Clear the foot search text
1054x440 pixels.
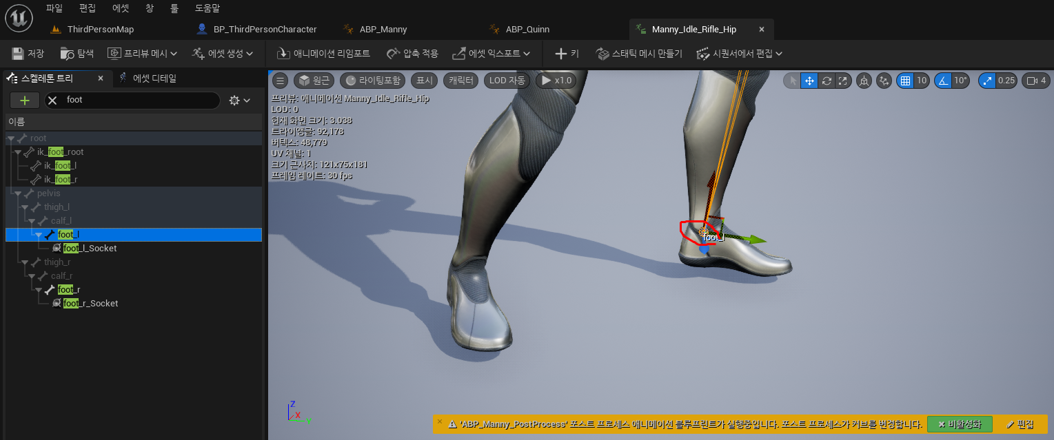click(52, 100)
